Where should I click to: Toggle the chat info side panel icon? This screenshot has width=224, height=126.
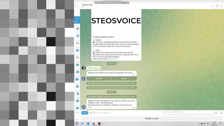217,6
